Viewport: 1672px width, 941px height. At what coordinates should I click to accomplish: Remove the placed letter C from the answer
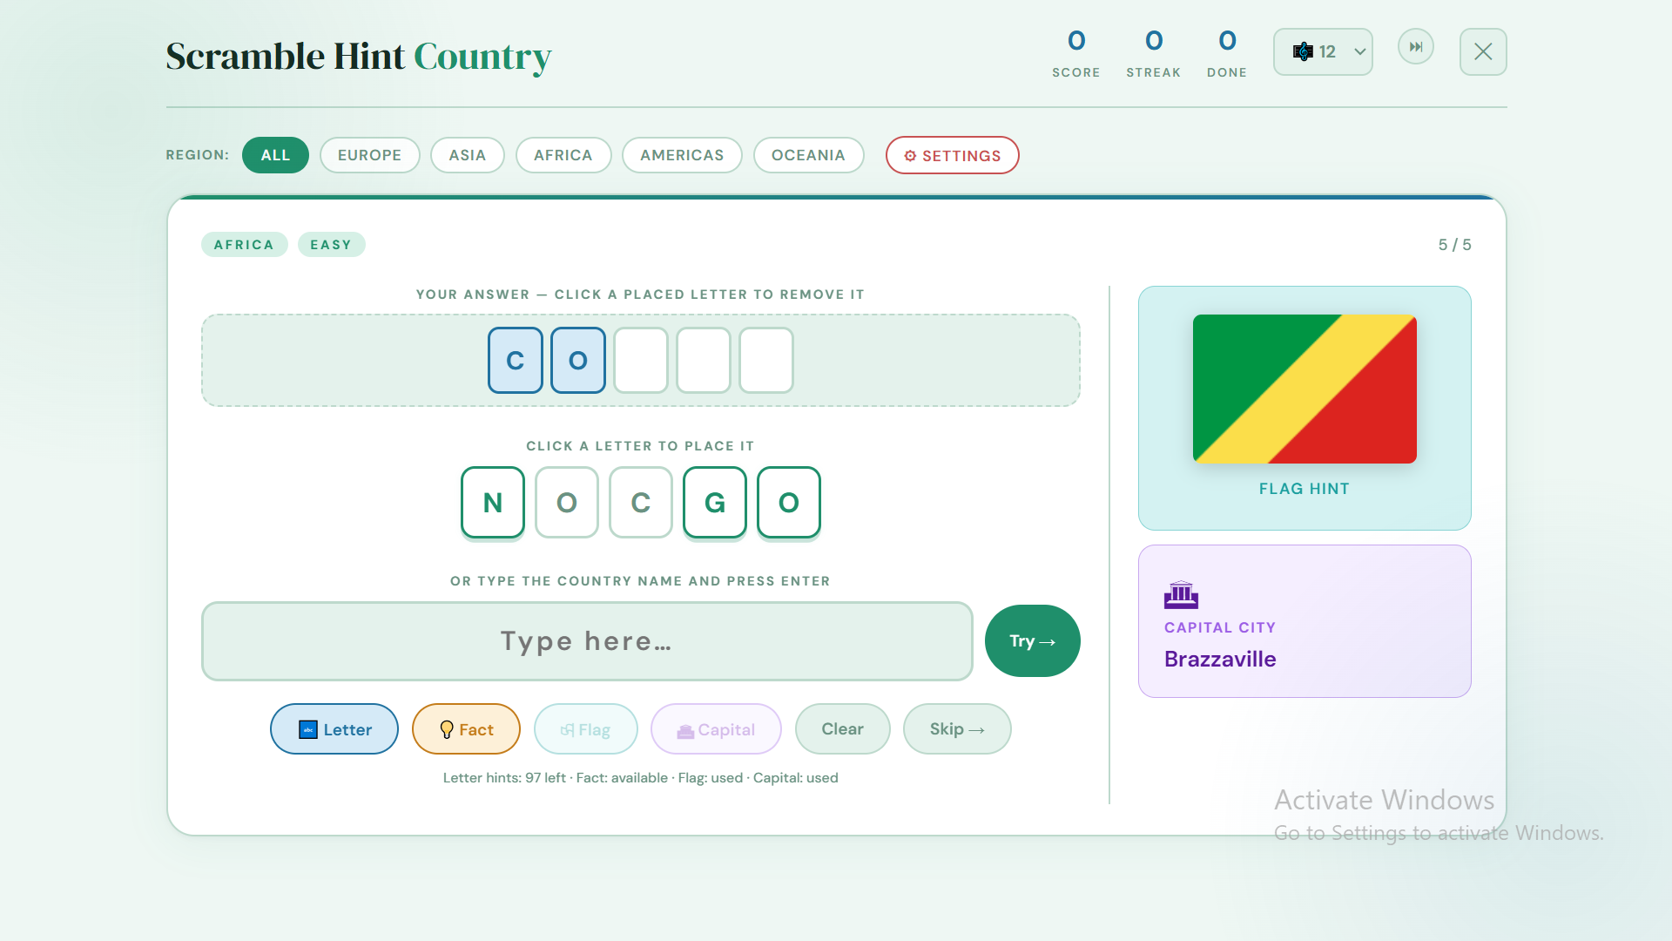click(x=516, y=360)
